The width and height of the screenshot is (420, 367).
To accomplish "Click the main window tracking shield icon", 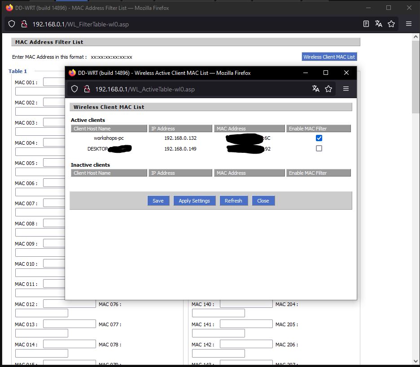I will pyautogui.click(x=12, y=24).
